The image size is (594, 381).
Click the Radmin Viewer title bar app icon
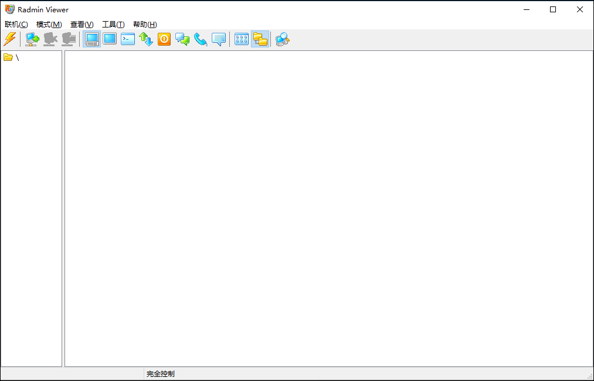(9, 9)
